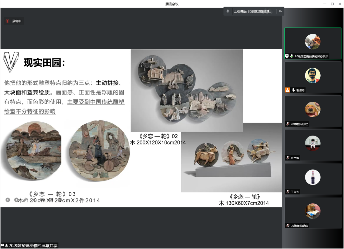Select 20雕塑陈欣欣's dog avatar
344x249 pixels.
[x=313, y=109]
